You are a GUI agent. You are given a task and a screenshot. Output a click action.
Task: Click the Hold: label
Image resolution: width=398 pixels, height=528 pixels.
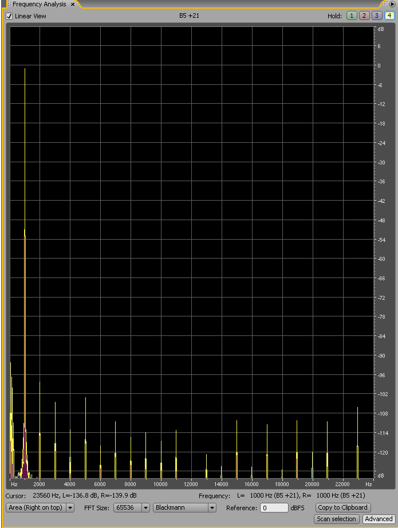click(x=334, y=16)
